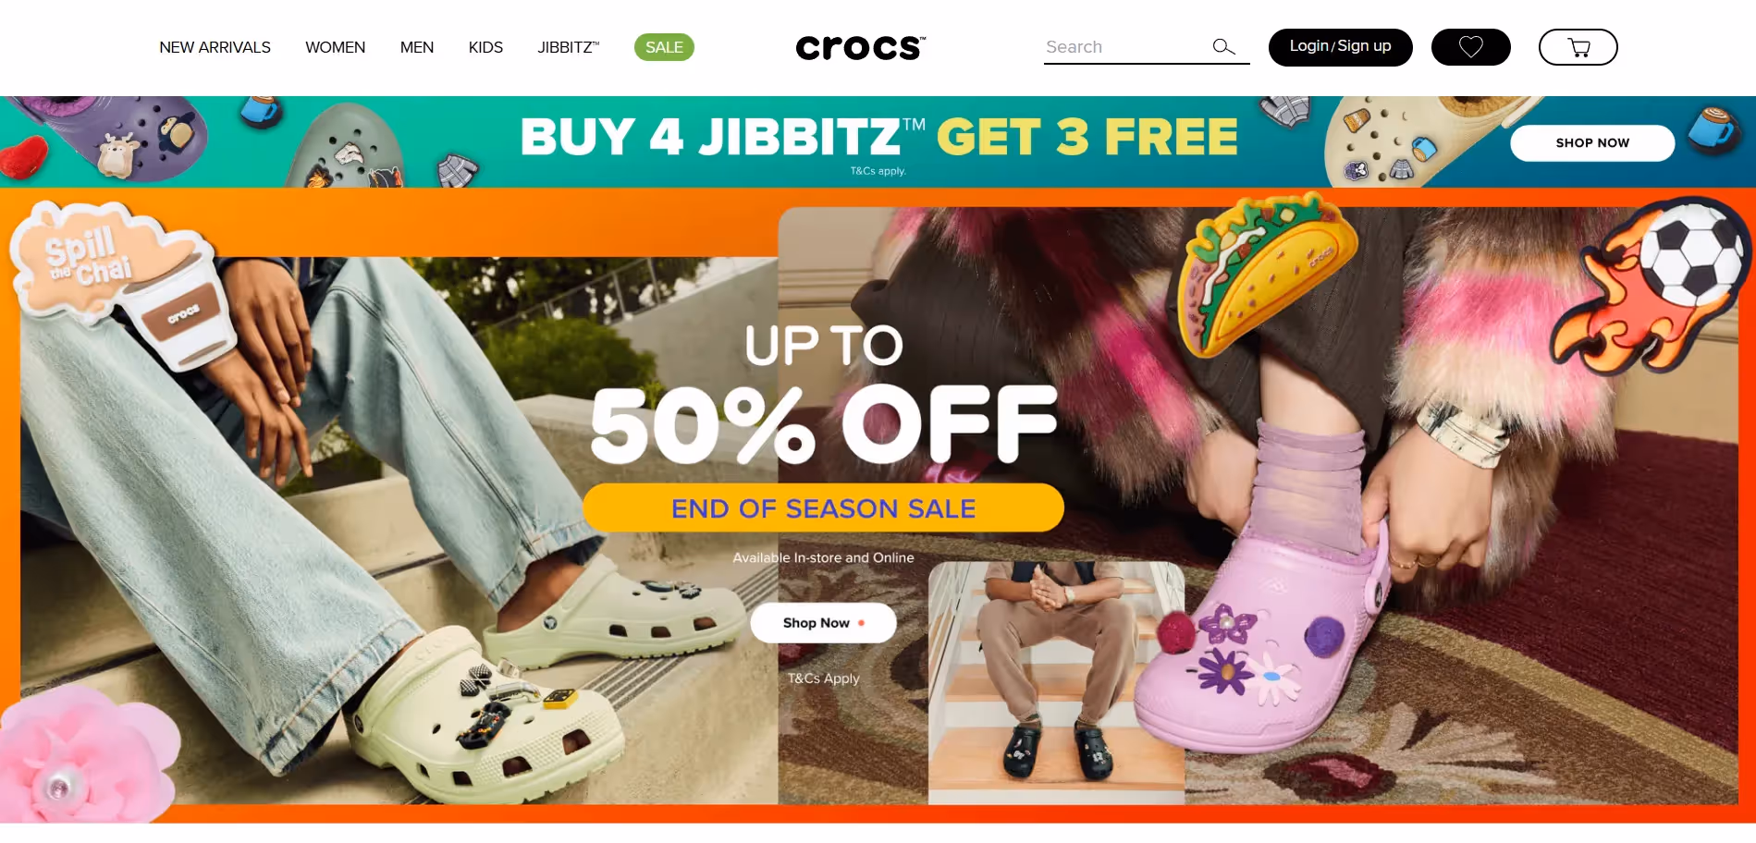1756x843 pixels.
Task: Open the hero T&Cs Apply link
Action: pos(823,678)
